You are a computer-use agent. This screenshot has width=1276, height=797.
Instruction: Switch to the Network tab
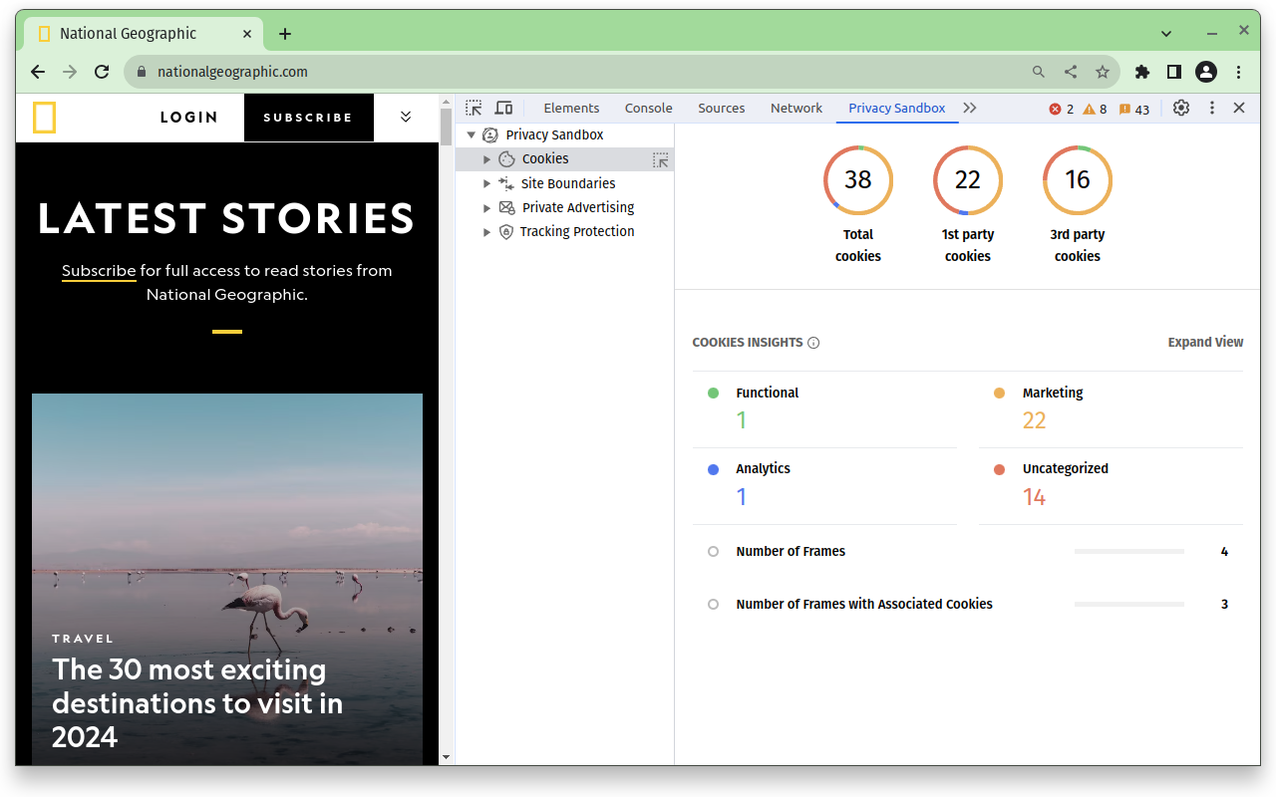tap(796, 108)
